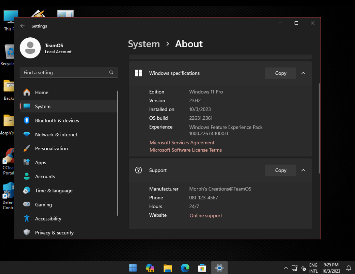This screenshot has width=355, height=274.
Task: Select the This PC desktop icon
Action: pos(9,20)
